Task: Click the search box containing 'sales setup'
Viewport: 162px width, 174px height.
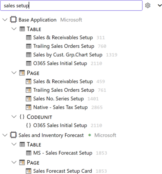Action: point(71,6)
